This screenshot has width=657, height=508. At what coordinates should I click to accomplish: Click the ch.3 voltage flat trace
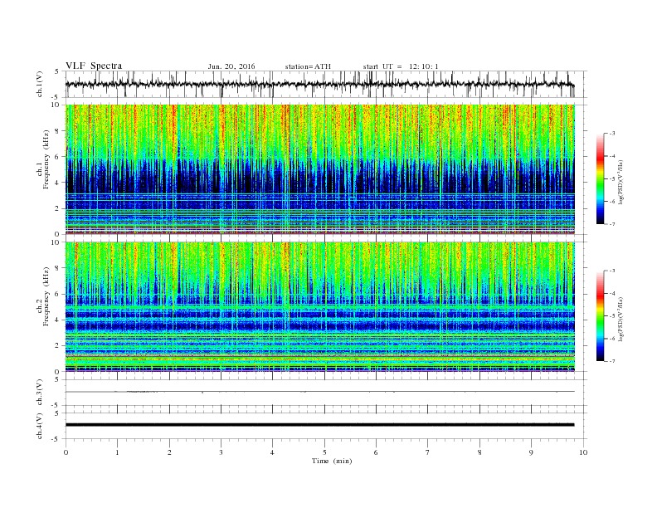tap(320, 392)
